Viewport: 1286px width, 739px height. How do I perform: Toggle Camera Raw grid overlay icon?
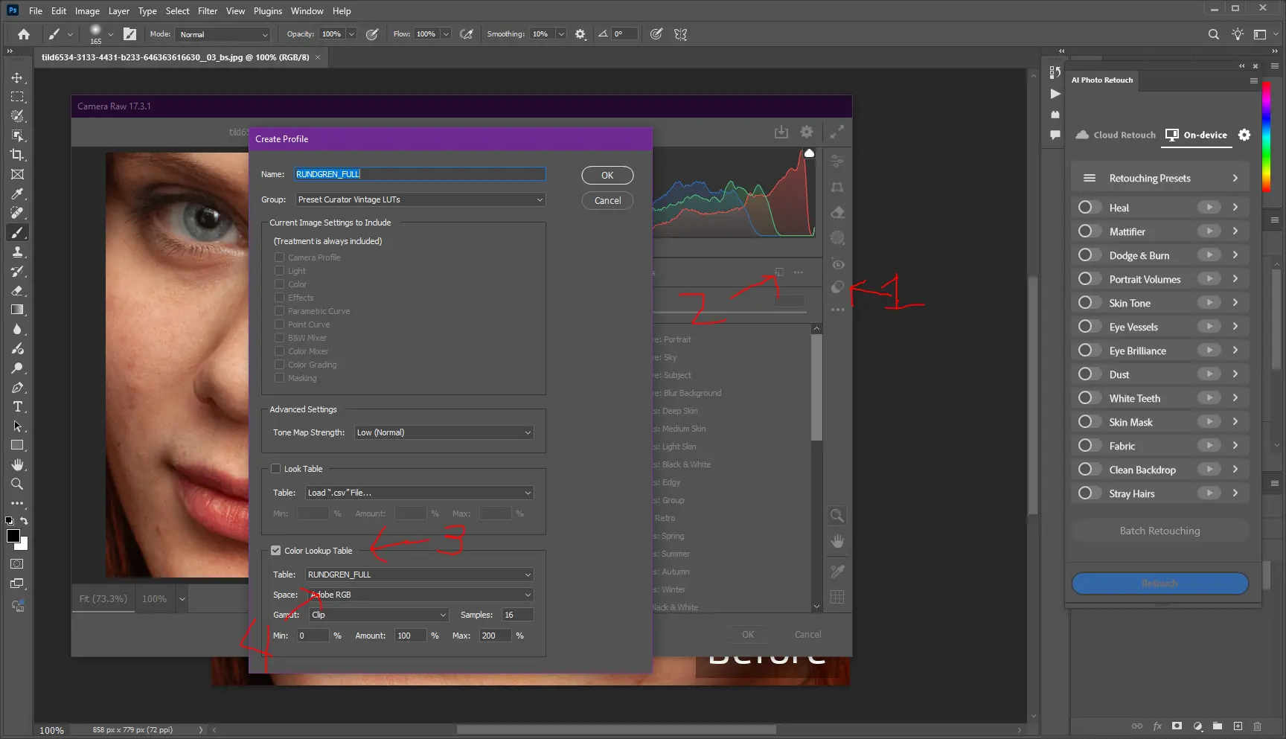tap(837, 597)
